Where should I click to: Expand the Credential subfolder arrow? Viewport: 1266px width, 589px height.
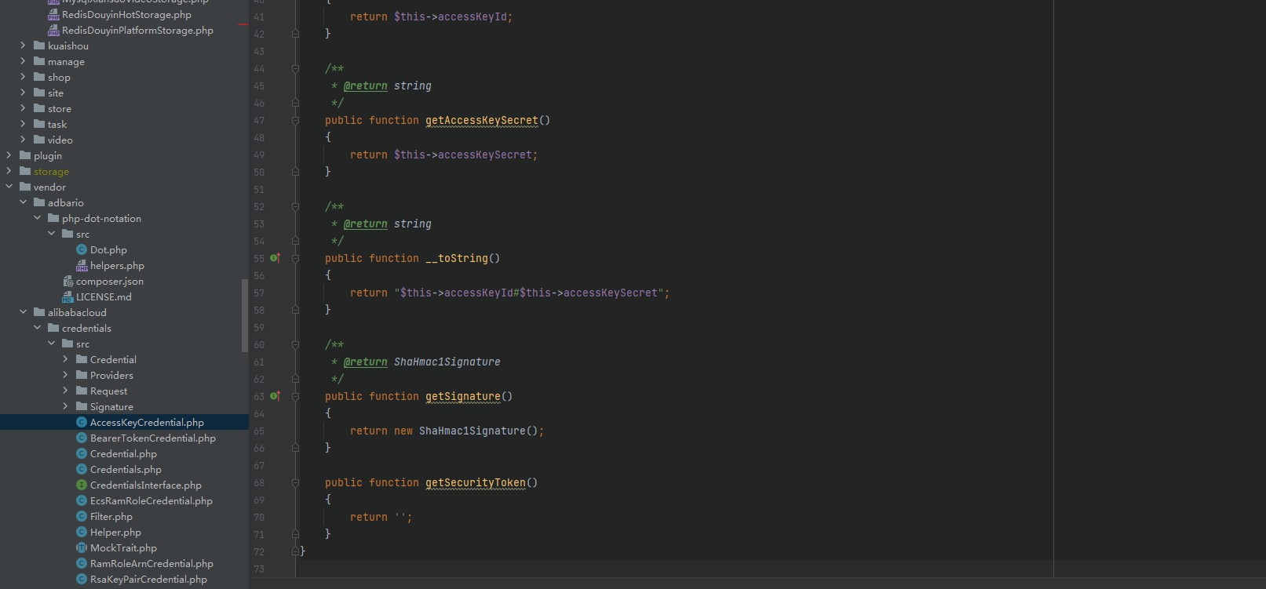coord(65,359)
